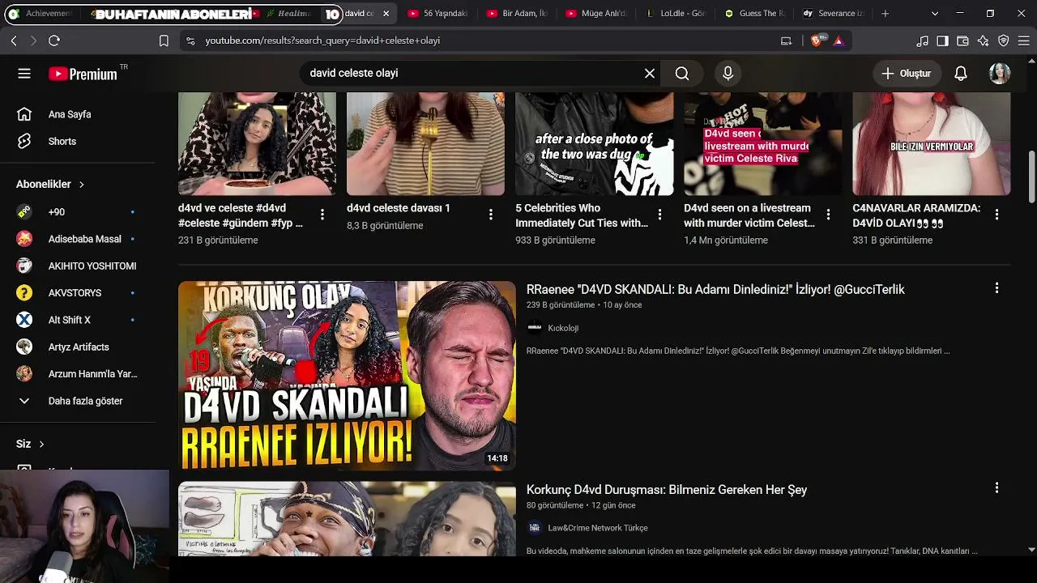Viewport: 1037px width, 583px height.
Task: Open options for D4vd livestream short
Action: click(828, 215)
